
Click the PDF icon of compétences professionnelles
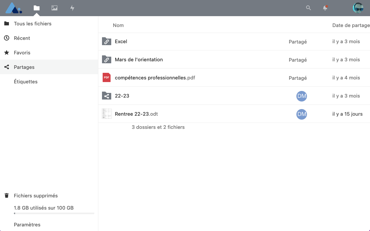107,77
